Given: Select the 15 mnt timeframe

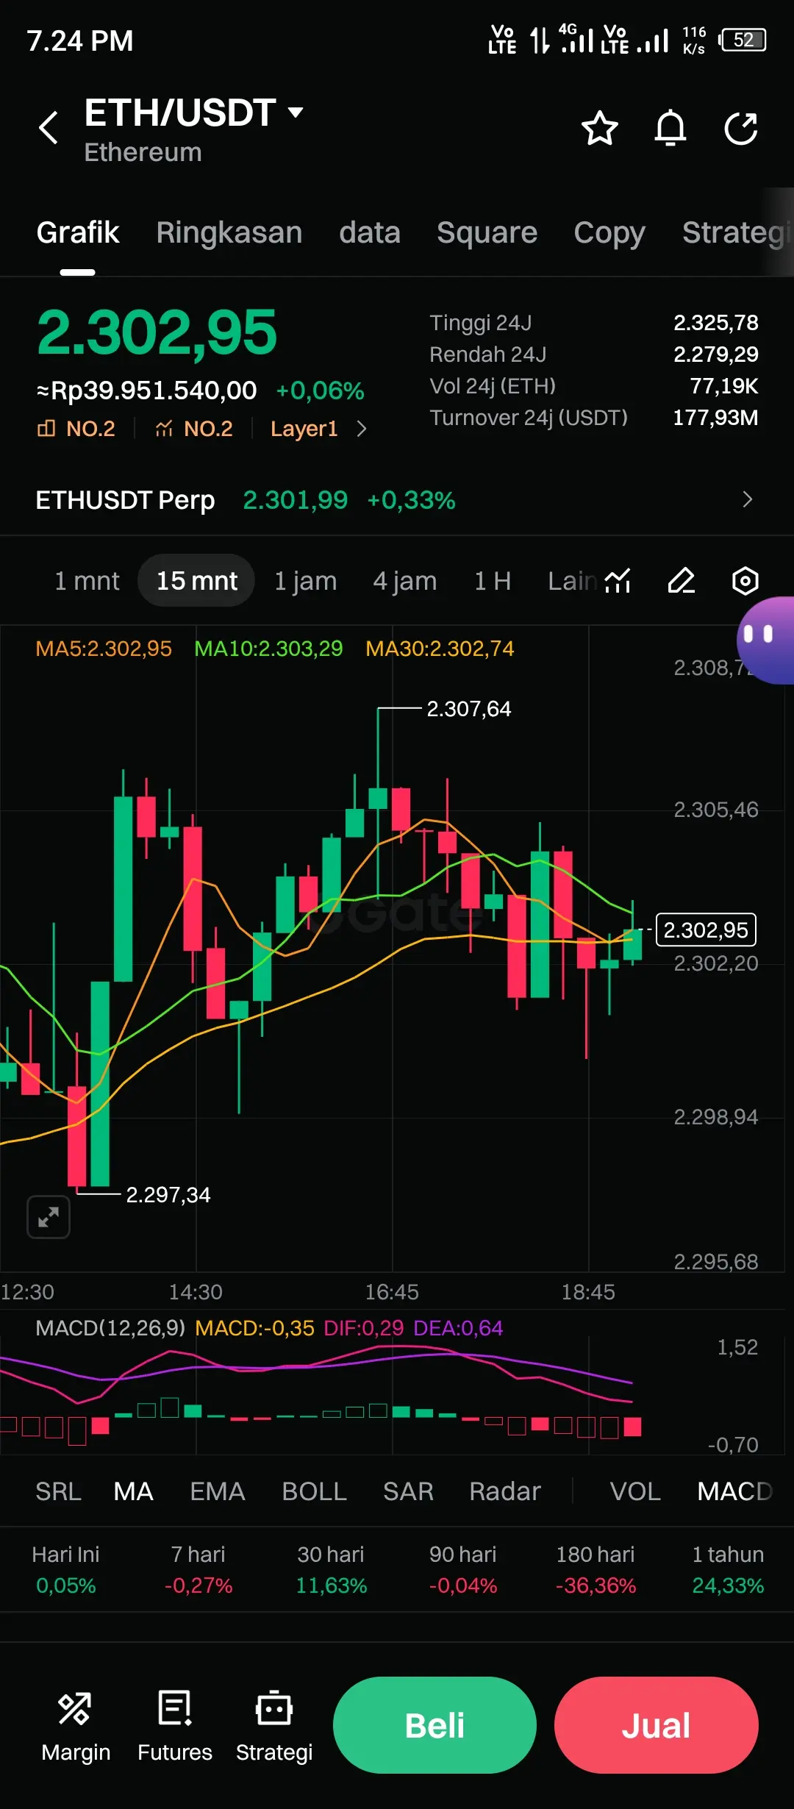Looking at the screenshot, I should pos(196,581).
